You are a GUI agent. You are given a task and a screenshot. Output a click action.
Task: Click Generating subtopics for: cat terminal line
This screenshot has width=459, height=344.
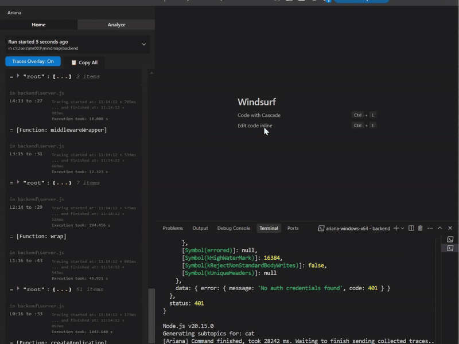coord(208,334)
